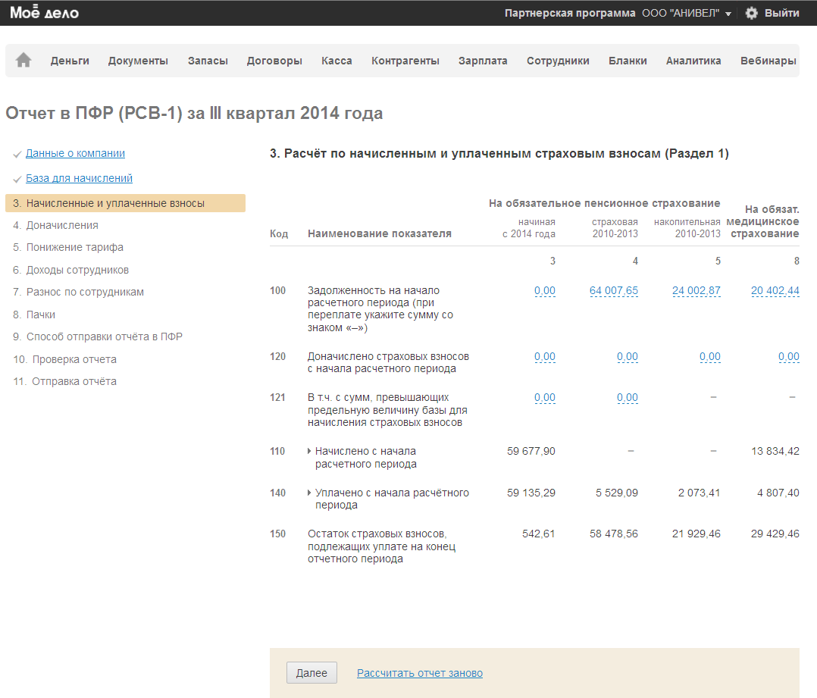This screenshot has height=698, width=817.
Task: Edit the 20 402,44 medical insurance value
Action: (x=775, y=290)
